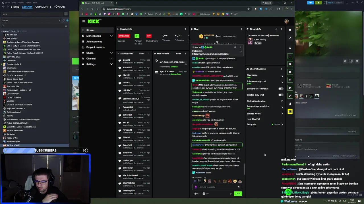This screenshot has width=364, height=204.
Task: Open Channel Actions panel options menu
Action: point(282,69)
